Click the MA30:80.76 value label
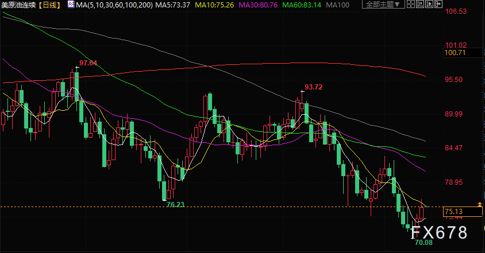Viewport: 485px width, 253px height. [x=258, y=5]
